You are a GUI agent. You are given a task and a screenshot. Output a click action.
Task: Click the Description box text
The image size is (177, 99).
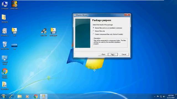[x=110, y=42]
